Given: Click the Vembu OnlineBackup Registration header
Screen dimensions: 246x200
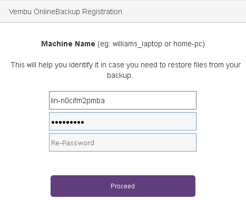Looking at the screenshot, I should pyautogui.click(x=65, y=12).
